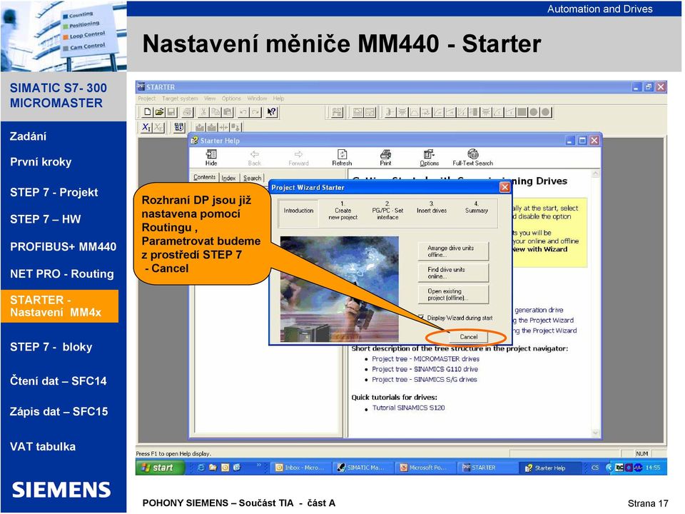Switch to the Search tab

[253, 178]
